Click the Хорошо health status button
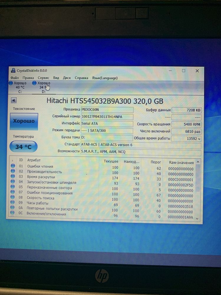 (24, 121)
